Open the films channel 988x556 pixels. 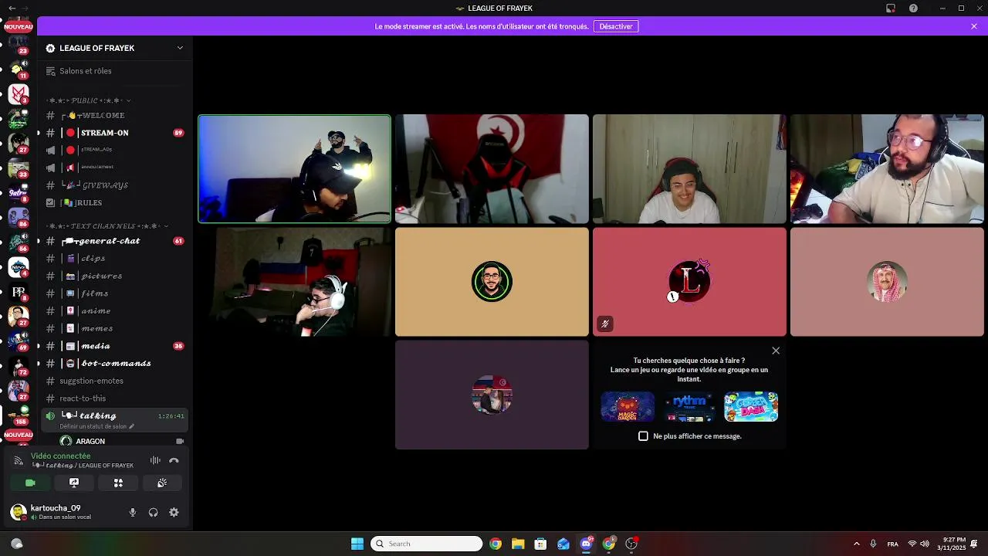tap(116, 293)
